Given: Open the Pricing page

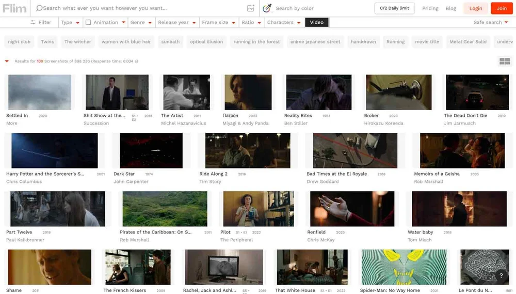Looking at the screenshot, I should pyautogui.click(x=430, y=8).
